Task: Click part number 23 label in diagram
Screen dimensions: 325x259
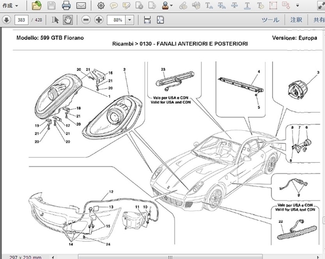Action: 163,70
